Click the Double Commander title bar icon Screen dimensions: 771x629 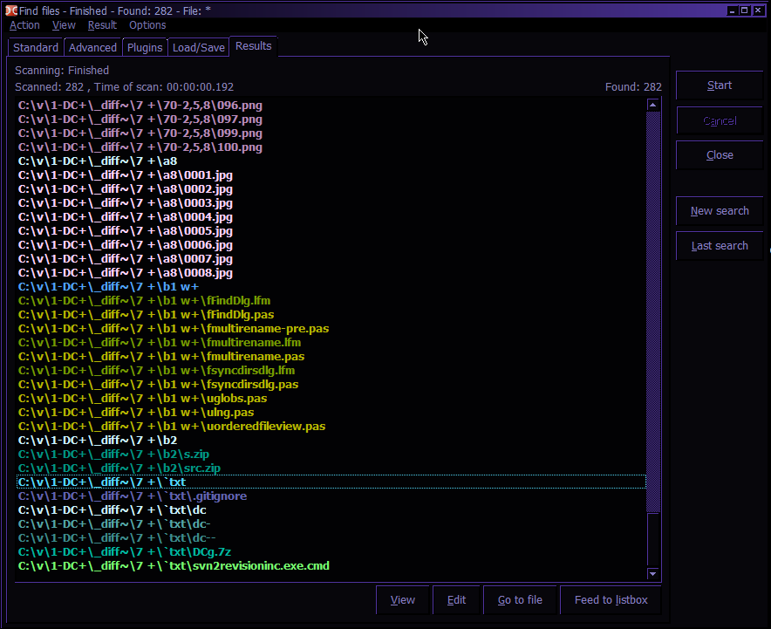click(10, 10)
